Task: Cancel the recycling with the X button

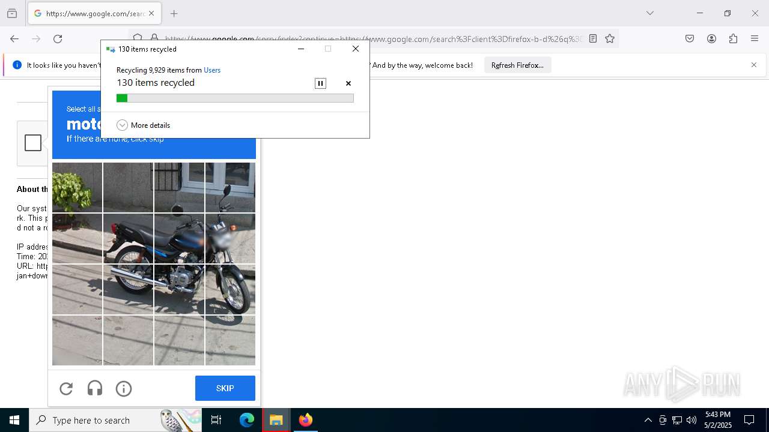Action: [348, 83]
